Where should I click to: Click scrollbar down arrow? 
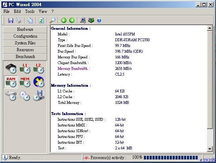[210, 149]
